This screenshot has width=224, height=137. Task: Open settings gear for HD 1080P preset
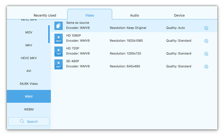point(206,41)
